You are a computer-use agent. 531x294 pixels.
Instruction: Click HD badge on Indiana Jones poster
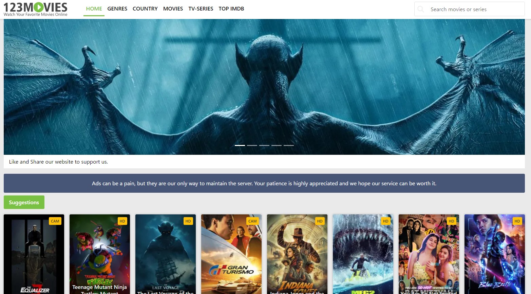pyautogui.click(x=320, y=221)
